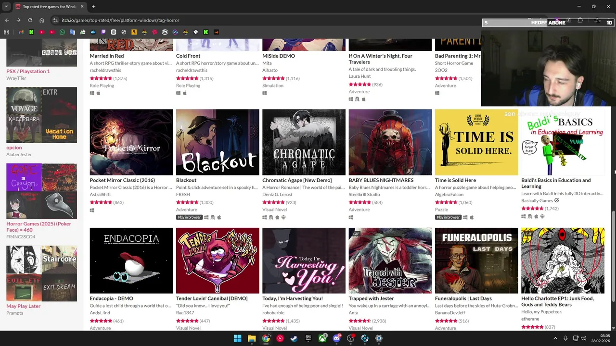Open the opcion collection link

pyautogui.click(x=14, y=148)
